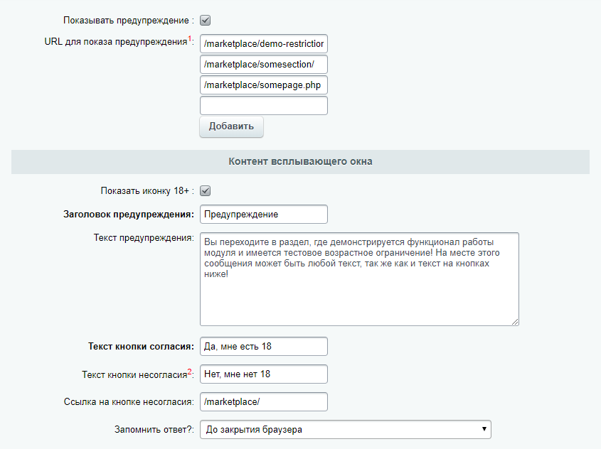Focus the 'Да, мне есть 18' field

pos(263,347)
